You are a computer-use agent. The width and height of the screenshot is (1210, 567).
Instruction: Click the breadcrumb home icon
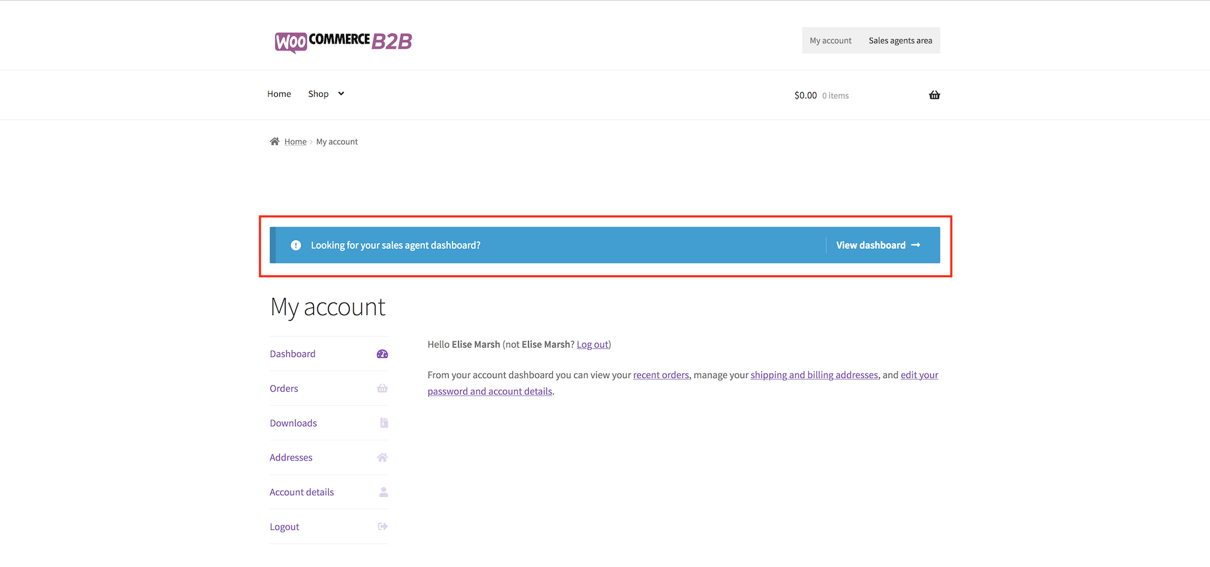click(x=274, y=142)
